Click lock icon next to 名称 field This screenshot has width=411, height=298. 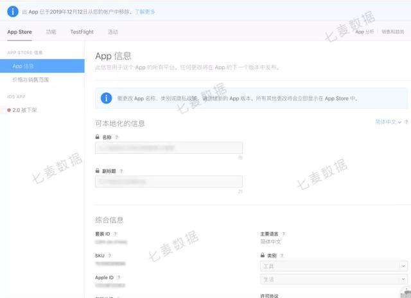coord(97,137)
